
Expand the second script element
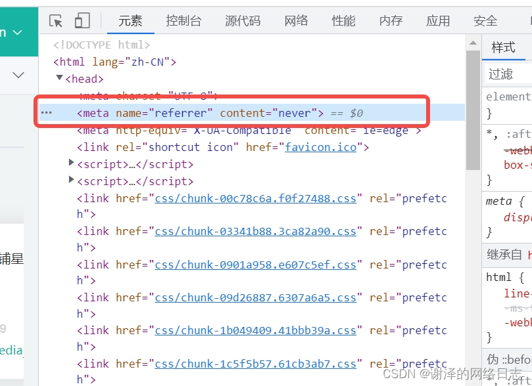coord(71,179)
